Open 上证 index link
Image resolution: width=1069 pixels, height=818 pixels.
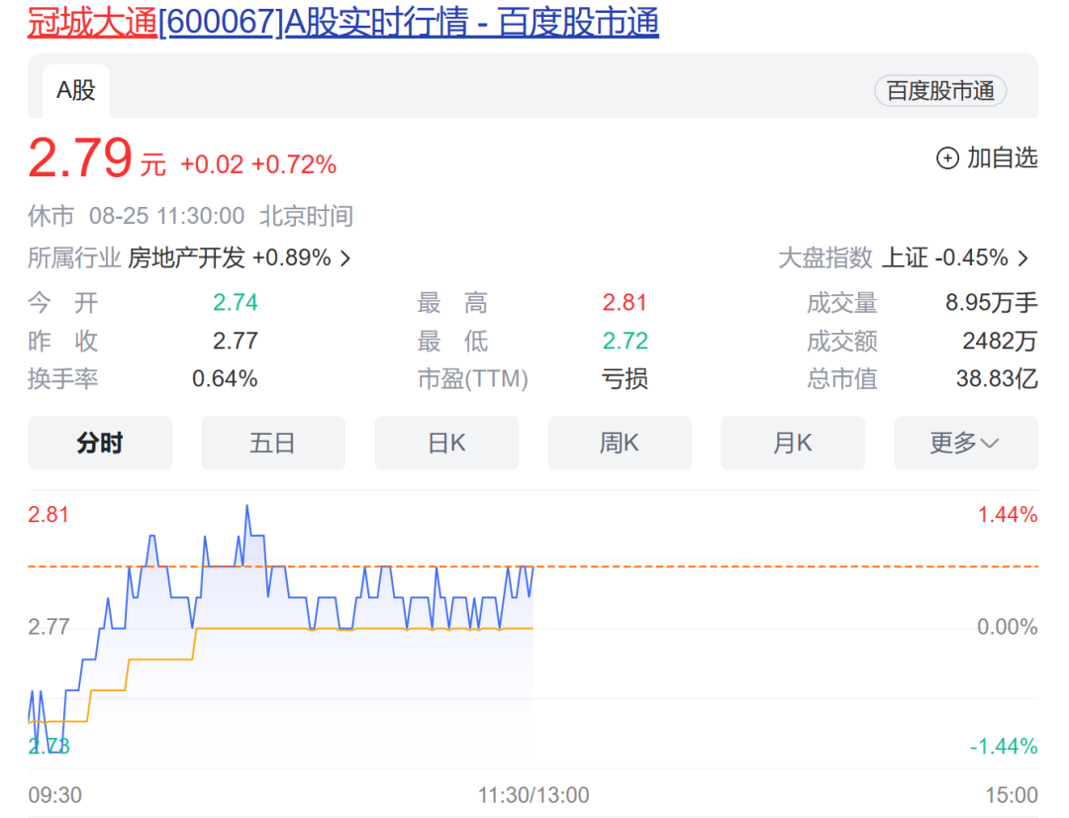tap(905, 257)
